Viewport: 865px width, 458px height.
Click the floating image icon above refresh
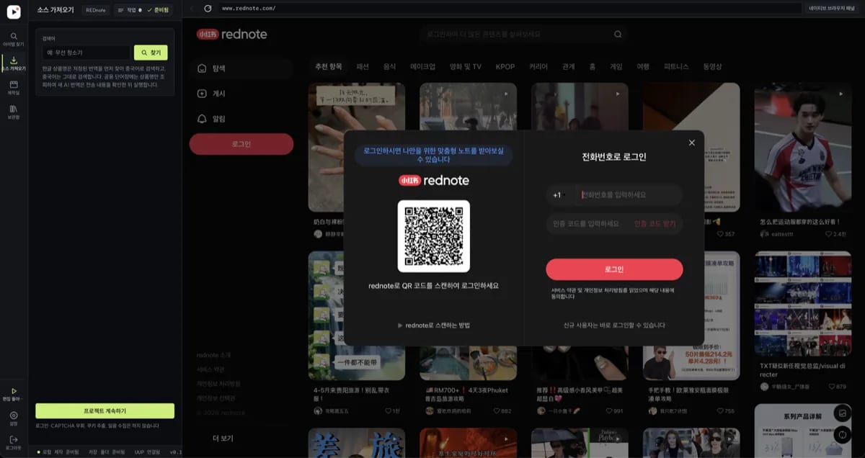click(x=841, y=413)
